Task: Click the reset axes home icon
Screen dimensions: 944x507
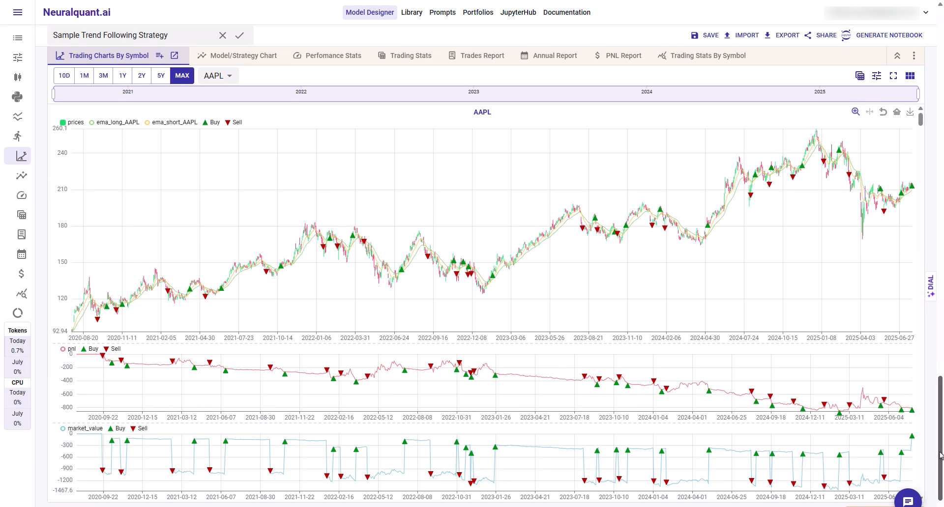Action: [897, 112]
